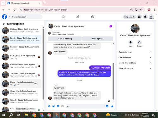This screenshot has height=118, width=158.
Task: Open the emoji picker
Action: [x=107, y=106]
